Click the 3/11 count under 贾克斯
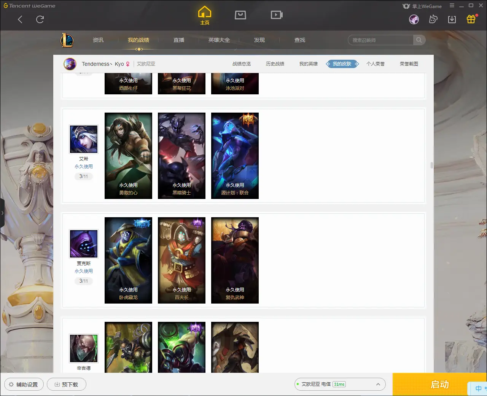The image size is (487, 396). click(x=84, y=281)
